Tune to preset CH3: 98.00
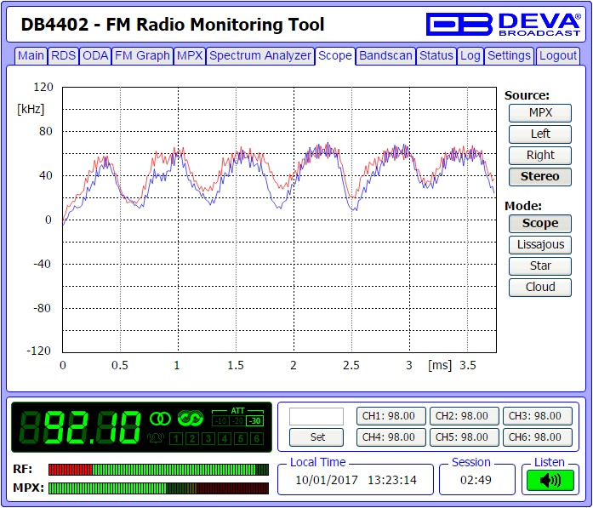 pos(538,416)
